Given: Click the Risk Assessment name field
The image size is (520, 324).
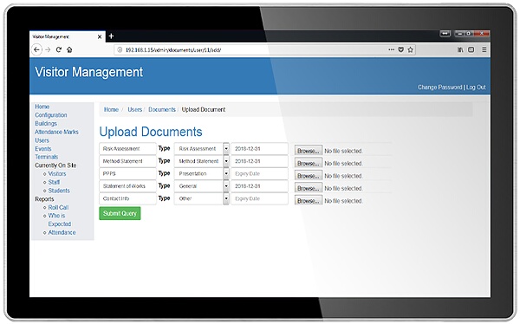Looking at the screenshot, I should (127, 148).
